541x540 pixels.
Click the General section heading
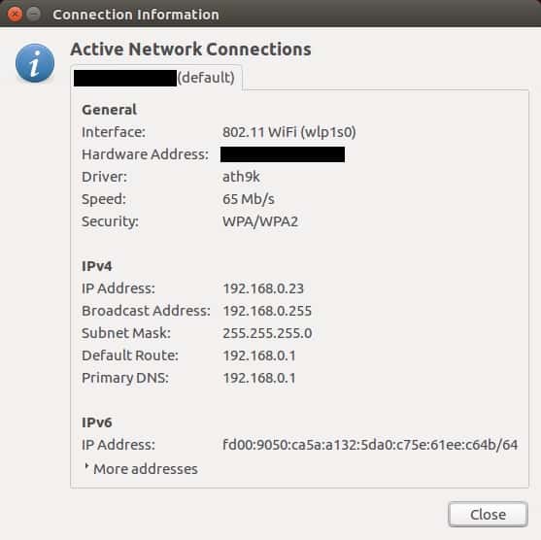pyautogui.click(x=109, y=110)
